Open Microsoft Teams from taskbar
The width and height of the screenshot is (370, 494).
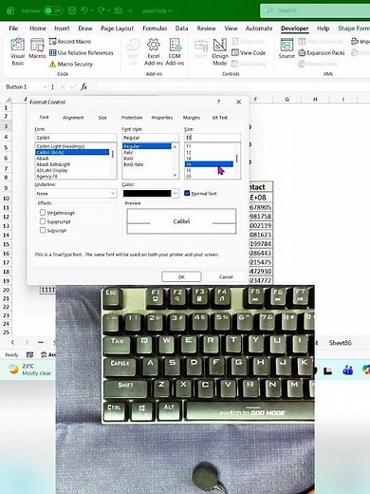[348, 370]
